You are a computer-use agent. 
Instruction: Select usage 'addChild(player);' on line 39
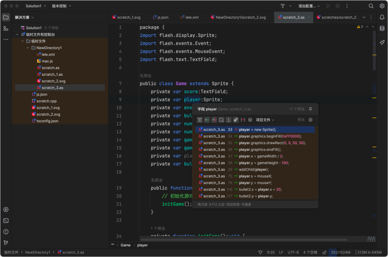coord(255,169)
